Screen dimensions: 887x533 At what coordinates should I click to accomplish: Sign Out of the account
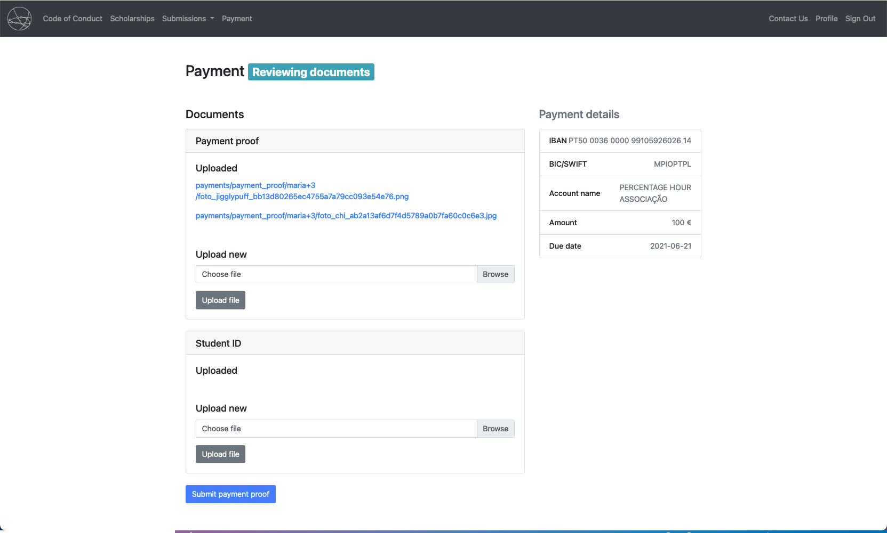point(860,18)
